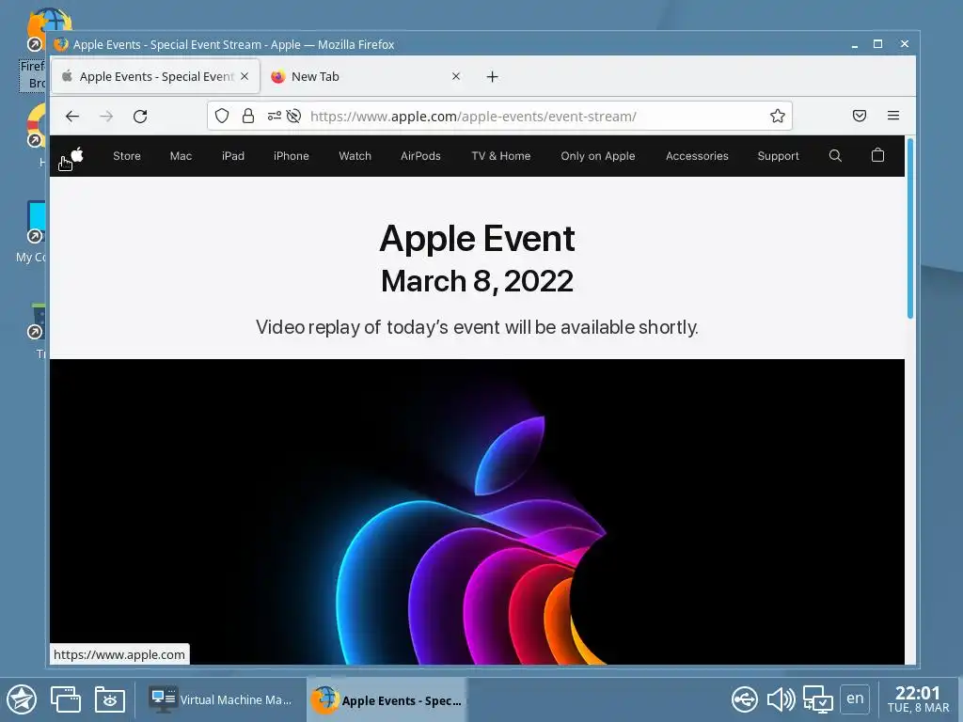Go back using the browser back arrow

click(72, 116)
